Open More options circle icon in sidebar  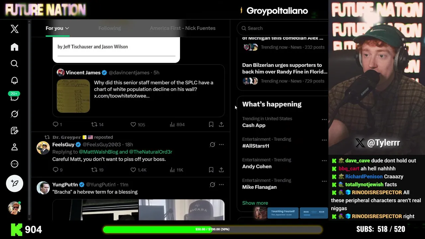14,164
